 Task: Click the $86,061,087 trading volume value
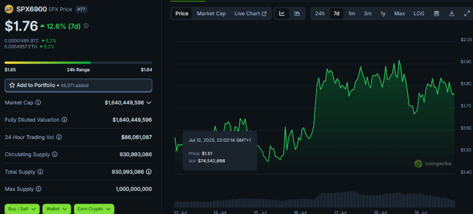tap(136, 137)
